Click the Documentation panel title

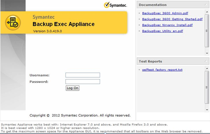point(153,5)
